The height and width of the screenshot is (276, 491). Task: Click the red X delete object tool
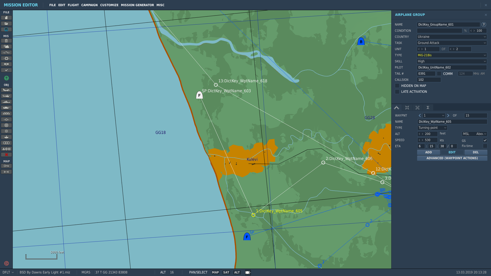pos(6,155)
